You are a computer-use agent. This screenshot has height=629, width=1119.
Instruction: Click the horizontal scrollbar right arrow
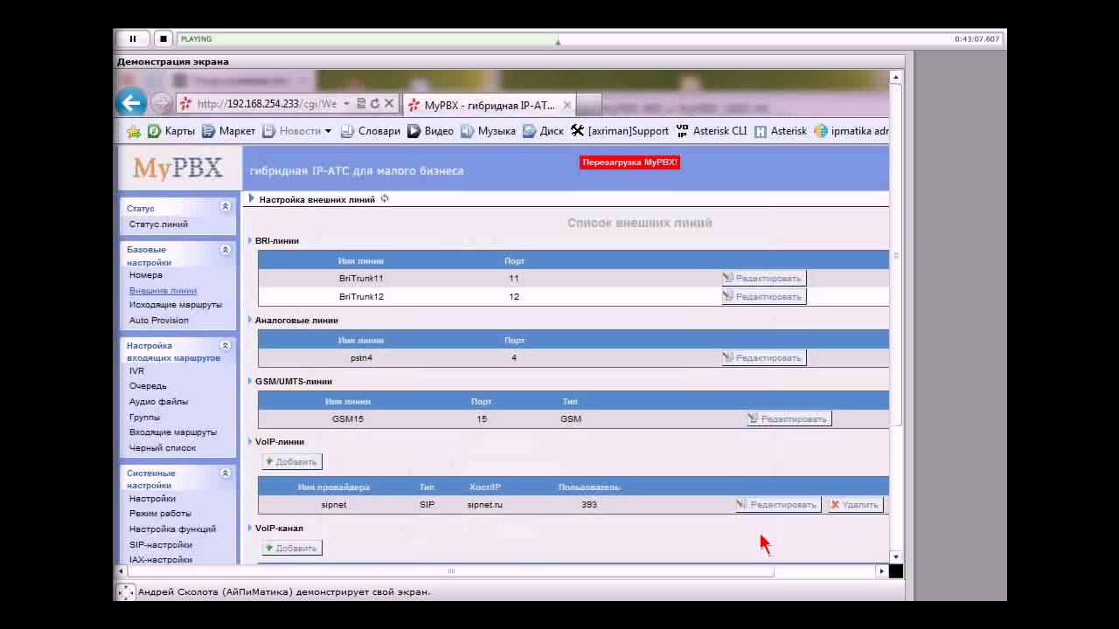[881, 571]
